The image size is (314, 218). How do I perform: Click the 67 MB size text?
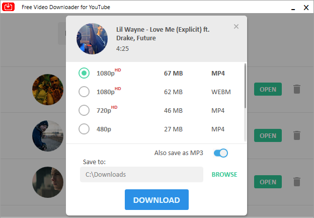(x=174, y=74)
